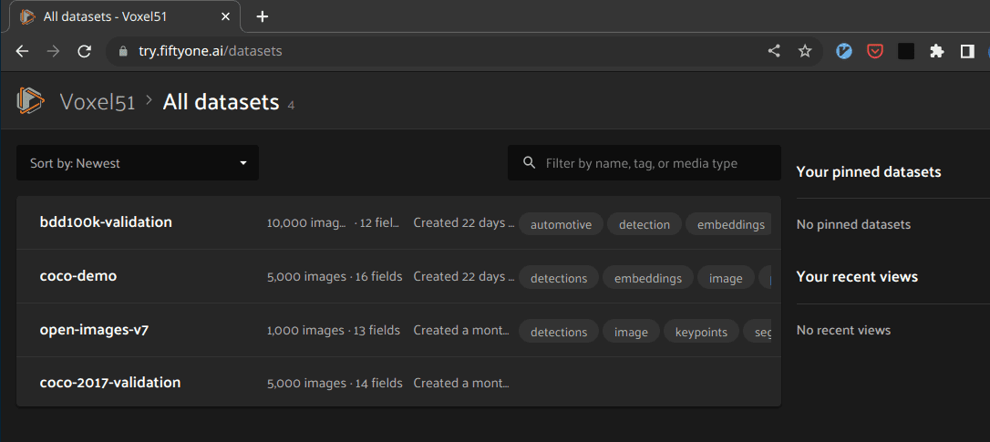Image resolution: width=990 pixels, height=442 pixels.
Task: Click the Sort by dropdown arrow
Action: pyautogui.click(x=243, y=163)
